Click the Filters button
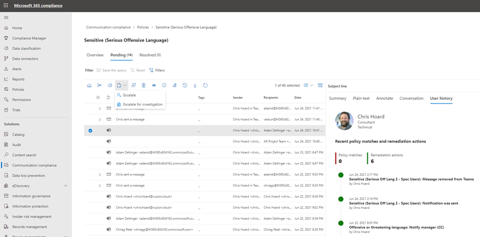This screenshot has width=480, height=237. click(x=157, y=70)
